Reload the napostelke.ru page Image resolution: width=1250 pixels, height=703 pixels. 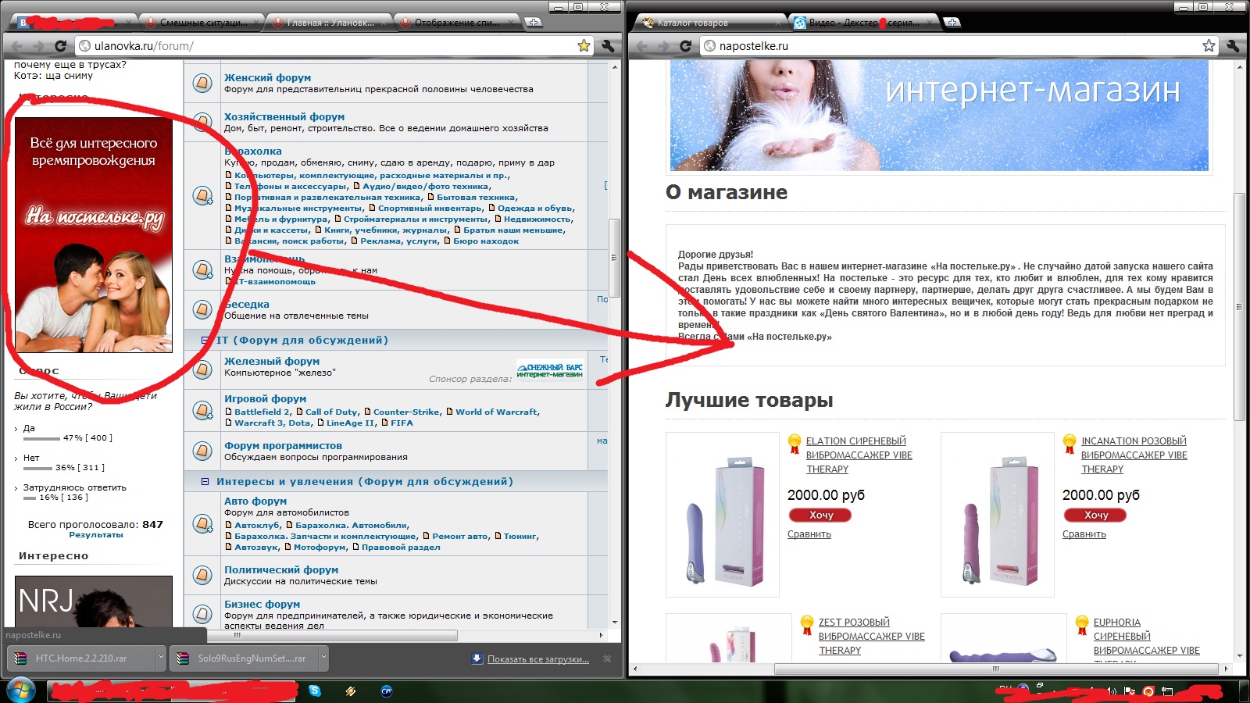point(685,46)
